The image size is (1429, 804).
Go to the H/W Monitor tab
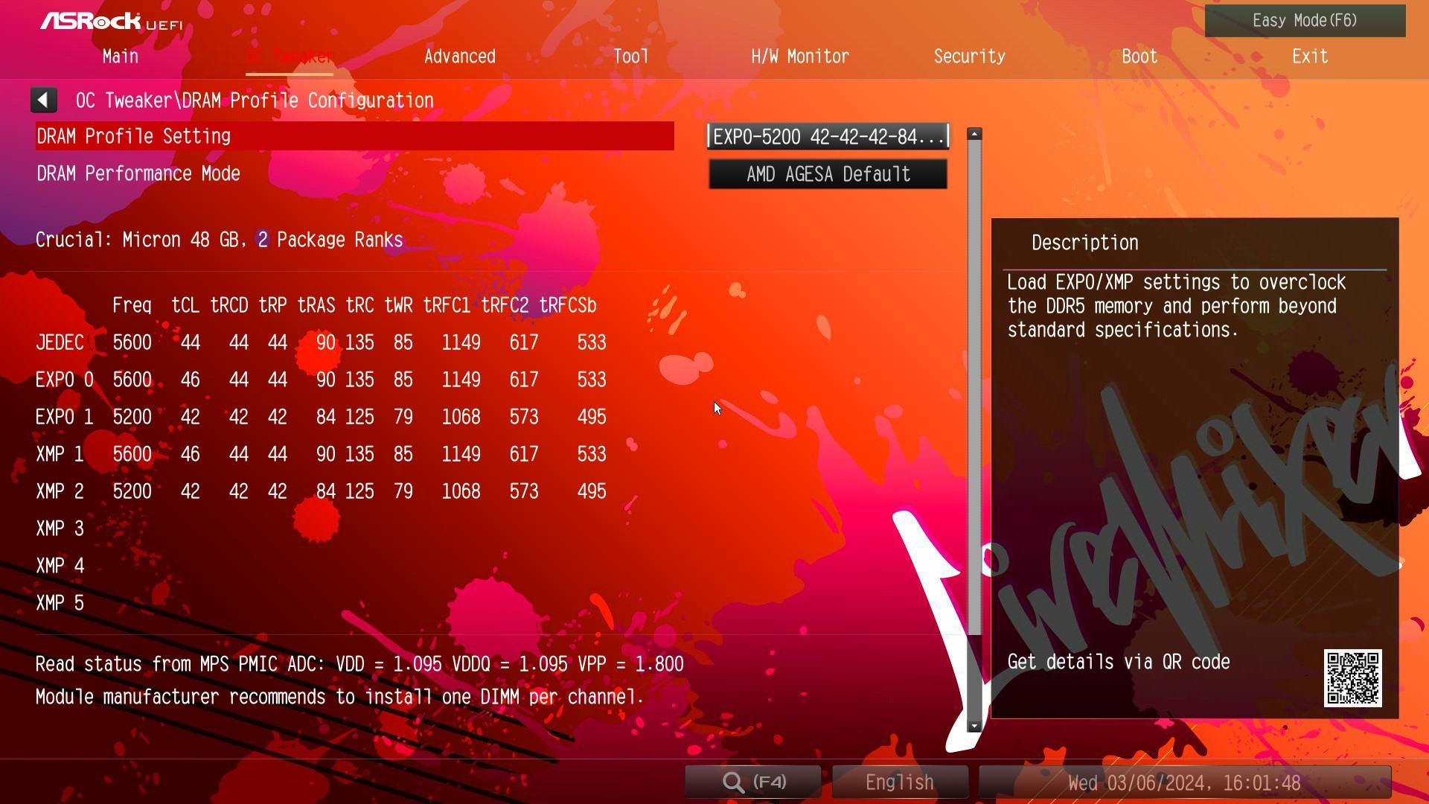tap(800, 57)
